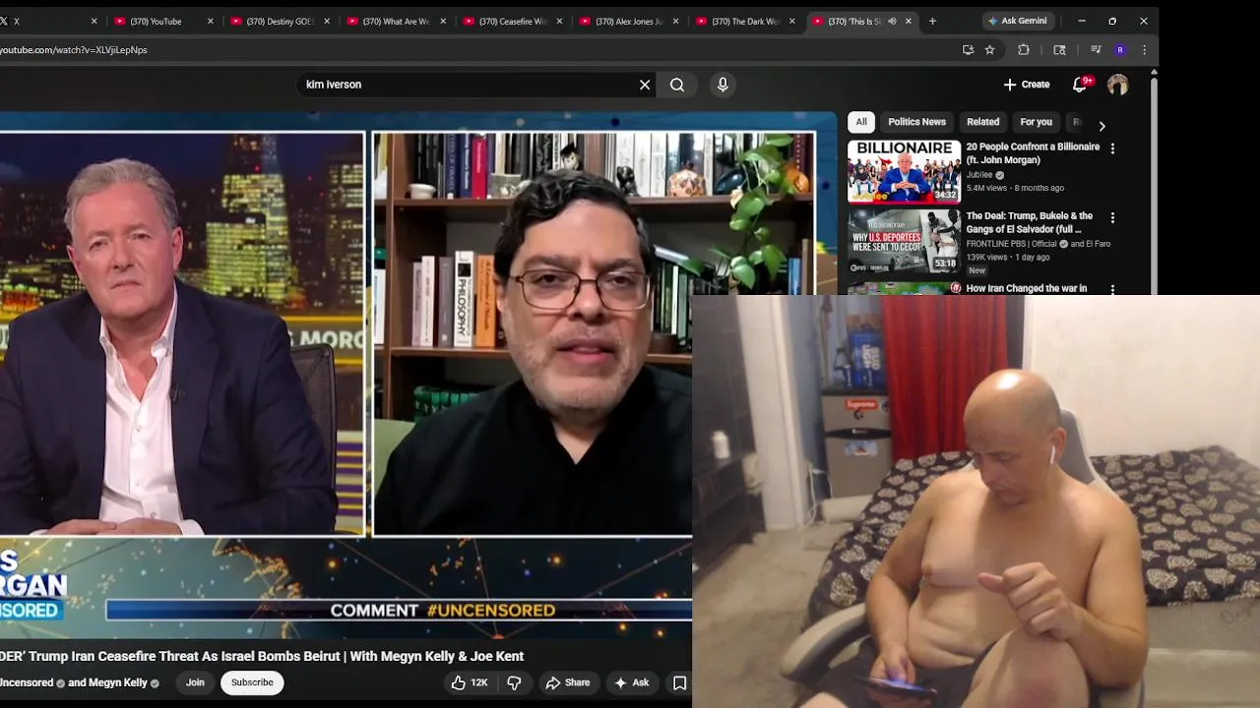Open new browser tab with plus
Screen dimensions: 1260x708
coord(932,21)
